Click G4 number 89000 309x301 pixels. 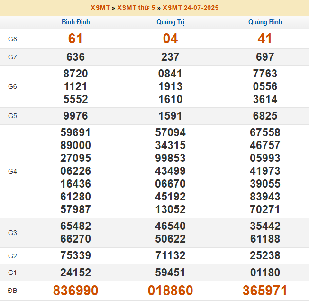(75, 145)
